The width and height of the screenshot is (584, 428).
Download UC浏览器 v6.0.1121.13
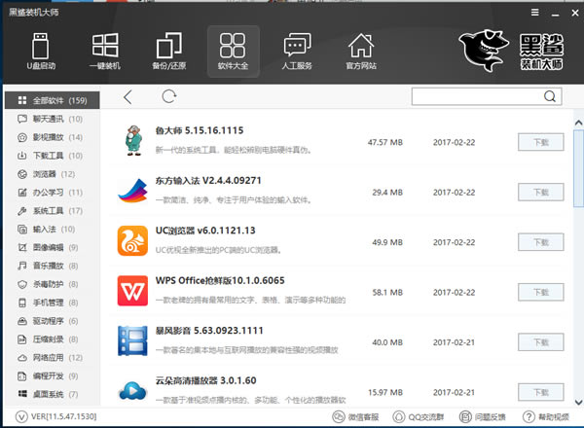pos(541,242)
